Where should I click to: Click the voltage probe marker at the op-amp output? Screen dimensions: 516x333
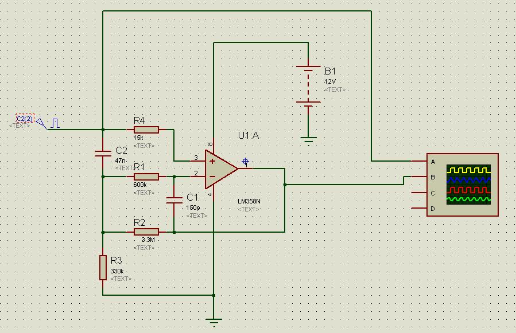tap(245, 162)
